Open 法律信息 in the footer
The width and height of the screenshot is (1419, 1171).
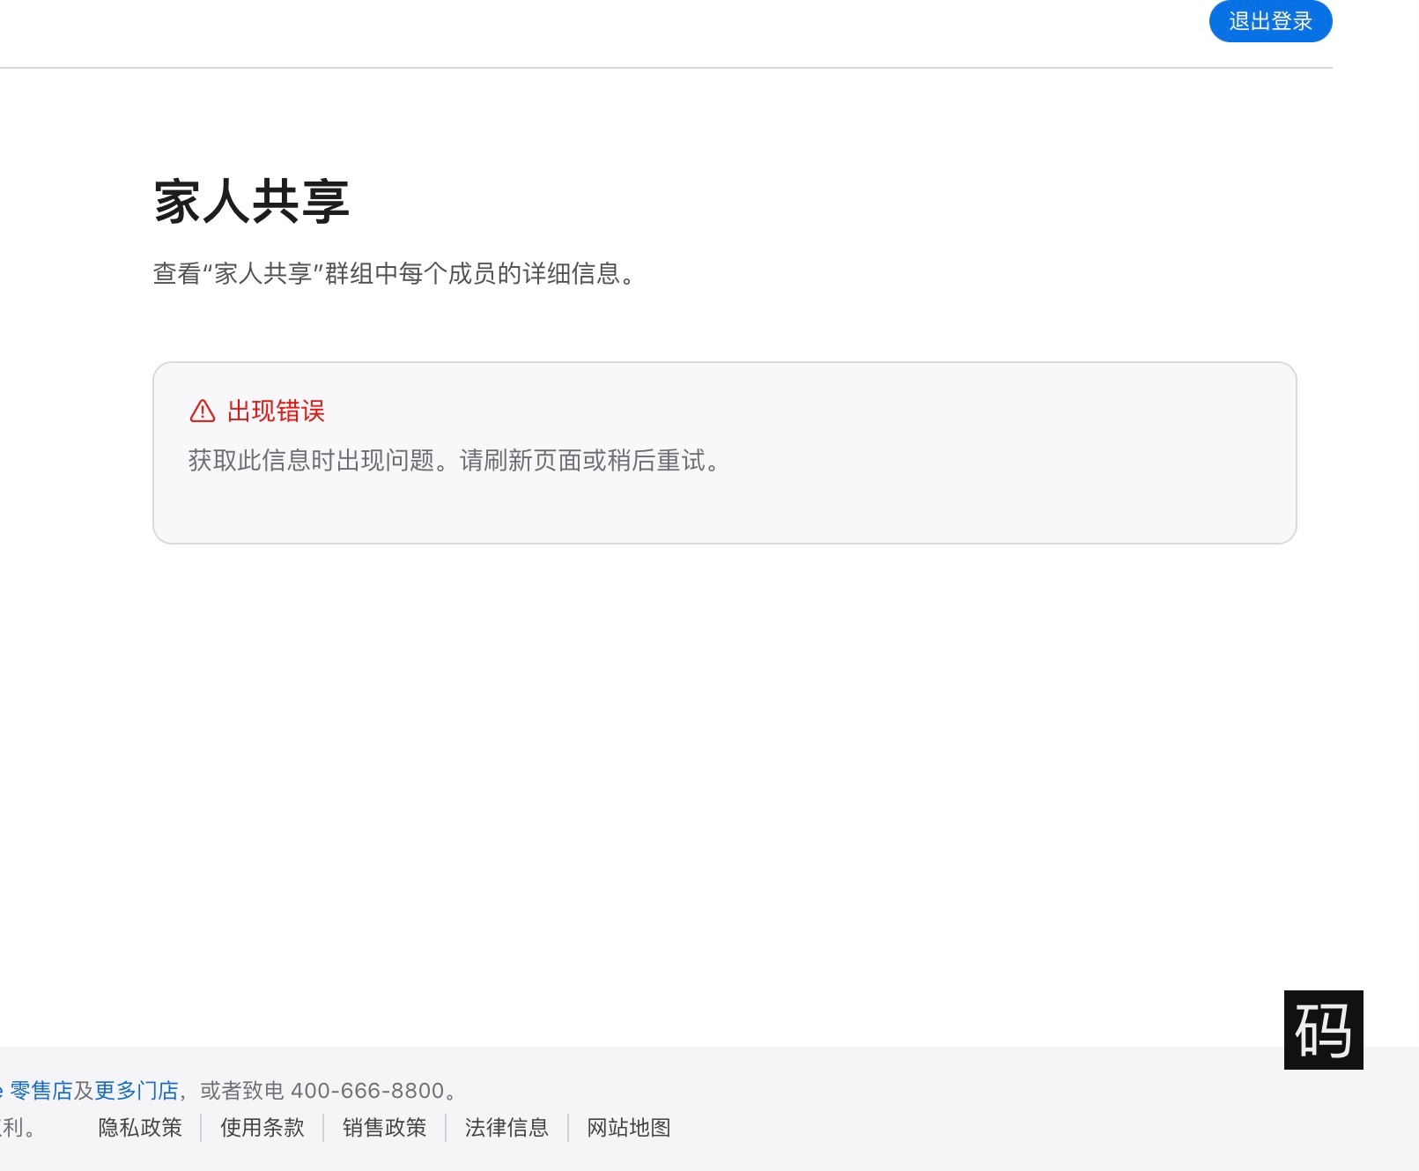(506, 1128)
